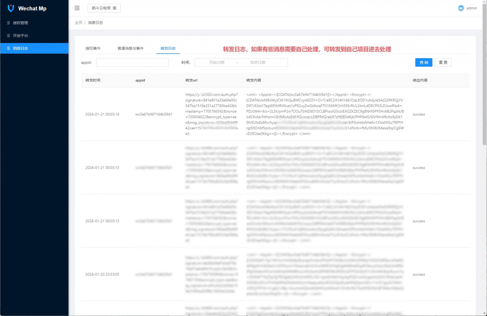This screenshot has width=487, height=316.
Task: Open the 筋斗云电商 app switcher button
Action: 104,8
